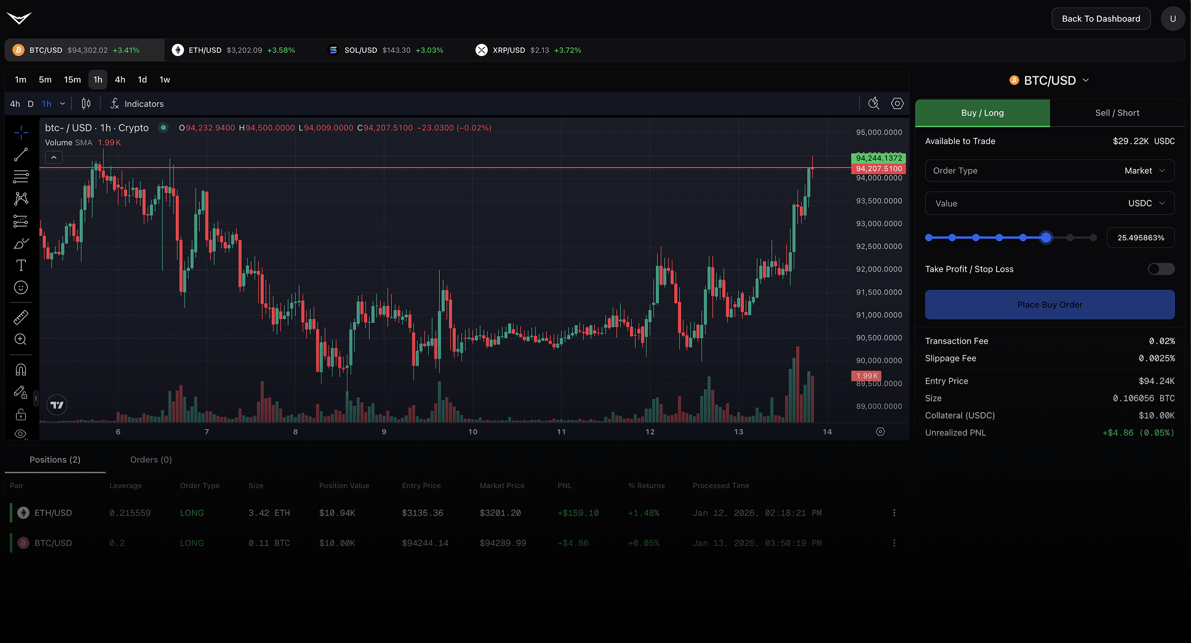Select the brush drawing tool

tap(21, 243)
